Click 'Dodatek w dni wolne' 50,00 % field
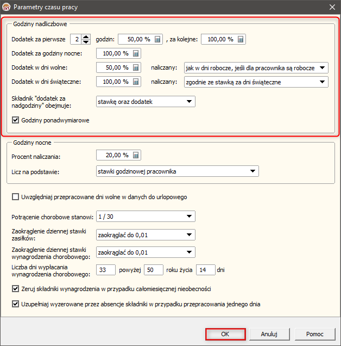341x346 pixels. click(118, 67)
